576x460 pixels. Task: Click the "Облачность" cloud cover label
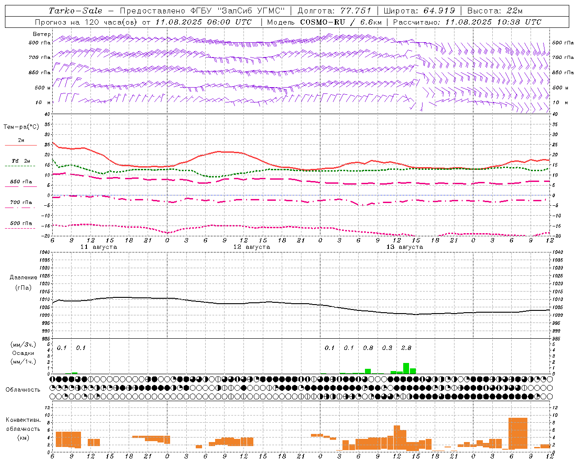pyautogui.click(x=23, y=389)
